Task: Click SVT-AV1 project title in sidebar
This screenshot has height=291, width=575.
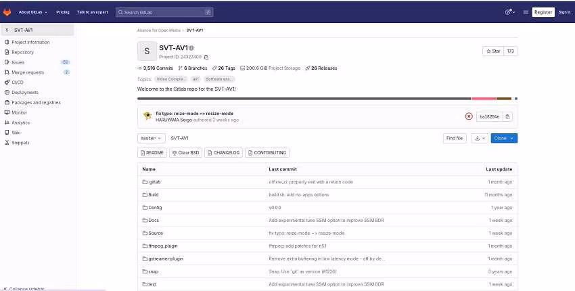Action: 37,30
